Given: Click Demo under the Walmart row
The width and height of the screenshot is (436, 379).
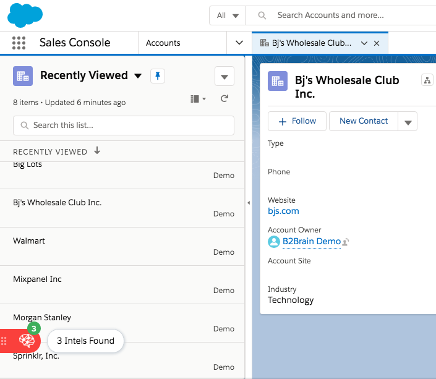Looking at the screenshot, I should (x=224, y=252).
